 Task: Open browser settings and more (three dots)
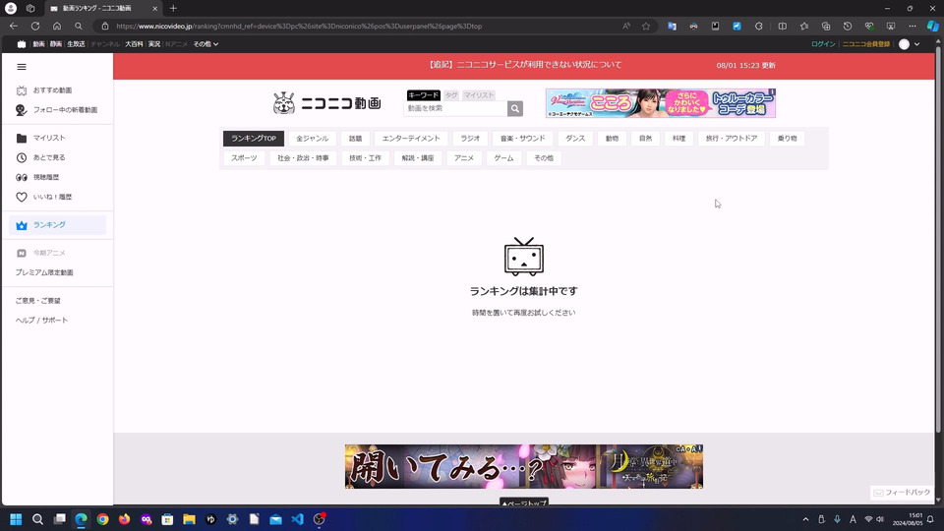913,26
